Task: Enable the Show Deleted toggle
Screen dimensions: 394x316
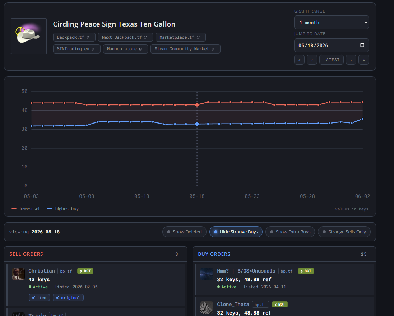Action: pyautogui.click(x=185, y=232)
